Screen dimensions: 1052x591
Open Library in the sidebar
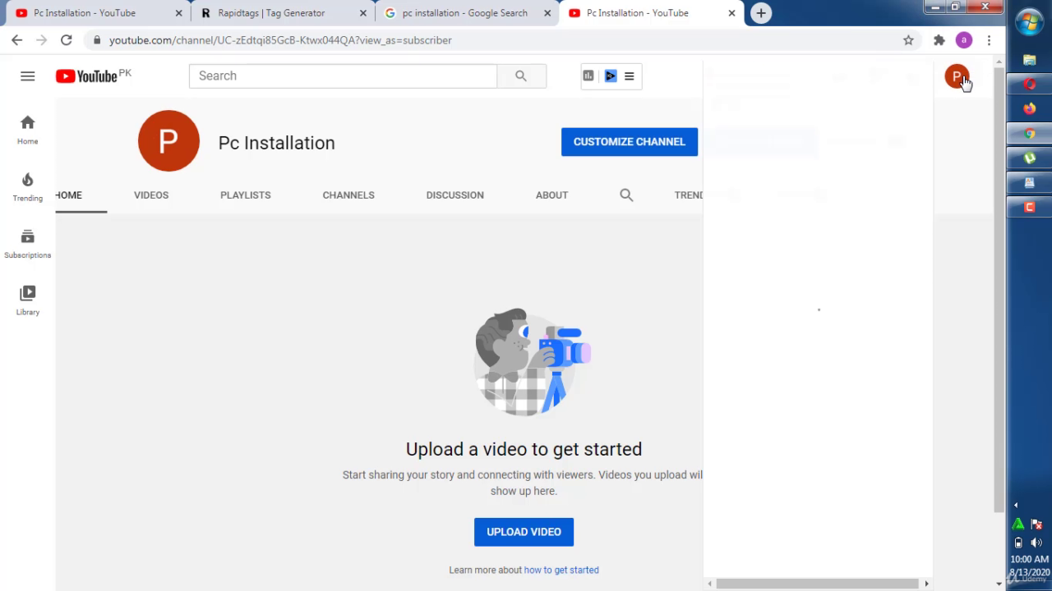(x=28, y=300)
